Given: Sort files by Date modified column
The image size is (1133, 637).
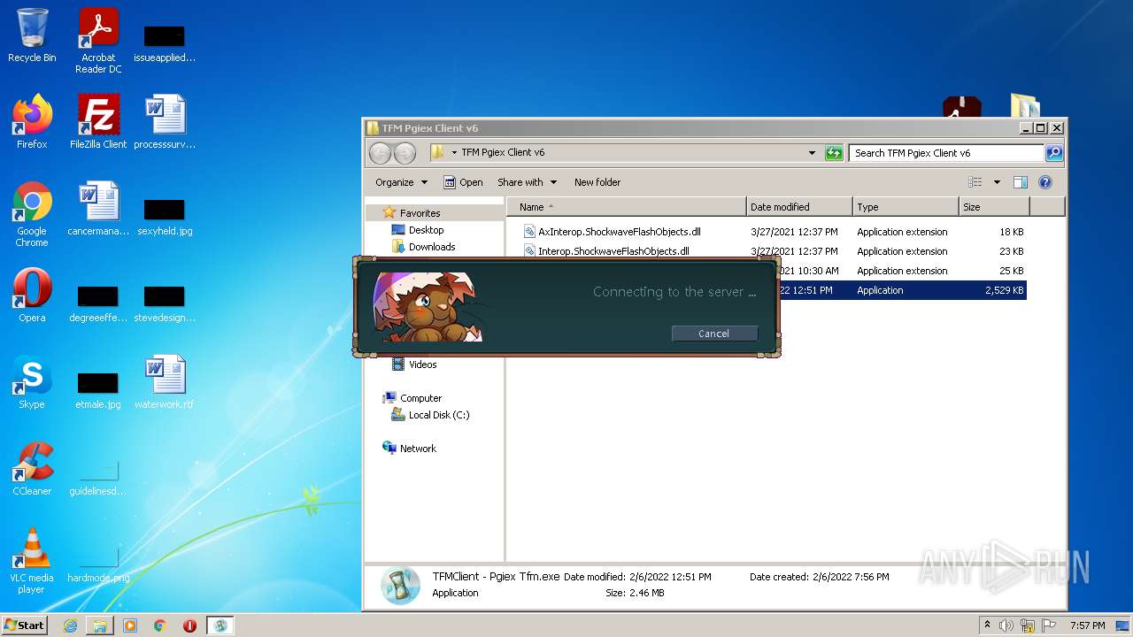Looking at the screenshot, I should point(799,207).
